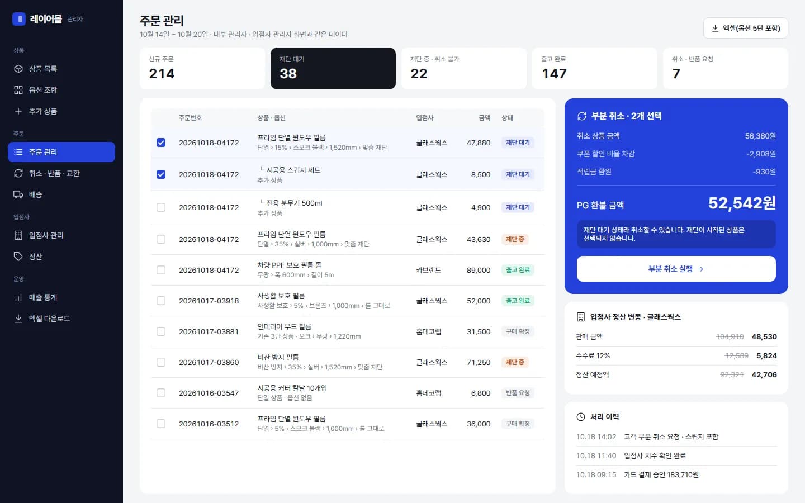This screenshot has width=805, height=503.
Task: Click the calculator icon beside 입점사 정산 변동
Action: tap(581, 317)
